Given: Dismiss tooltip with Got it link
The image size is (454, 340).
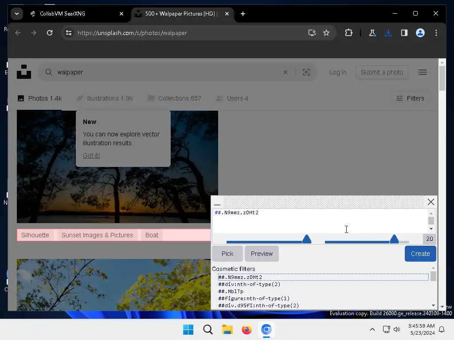Looking at the screenshot, I should click(x=91, y=155).
